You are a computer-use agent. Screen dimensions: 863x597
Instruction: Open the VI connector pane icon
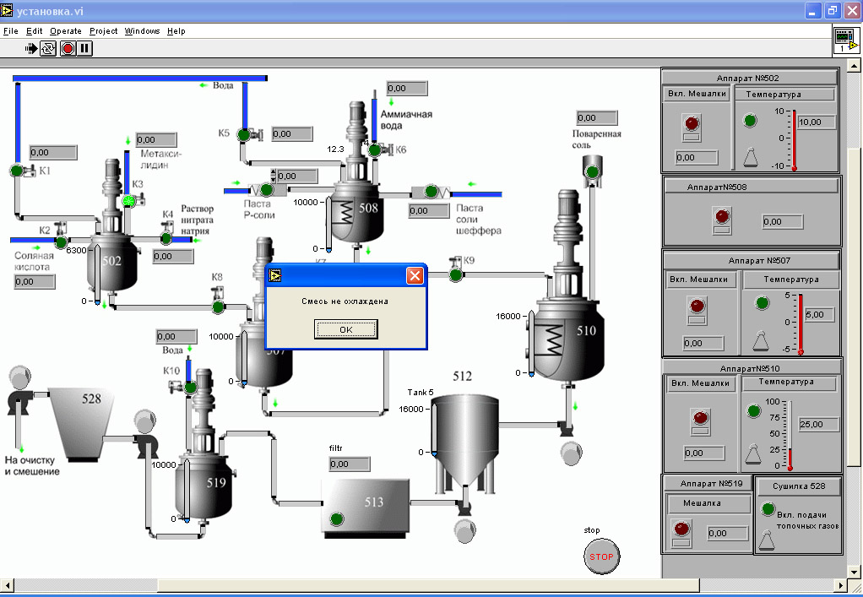[x=846, y=41]
